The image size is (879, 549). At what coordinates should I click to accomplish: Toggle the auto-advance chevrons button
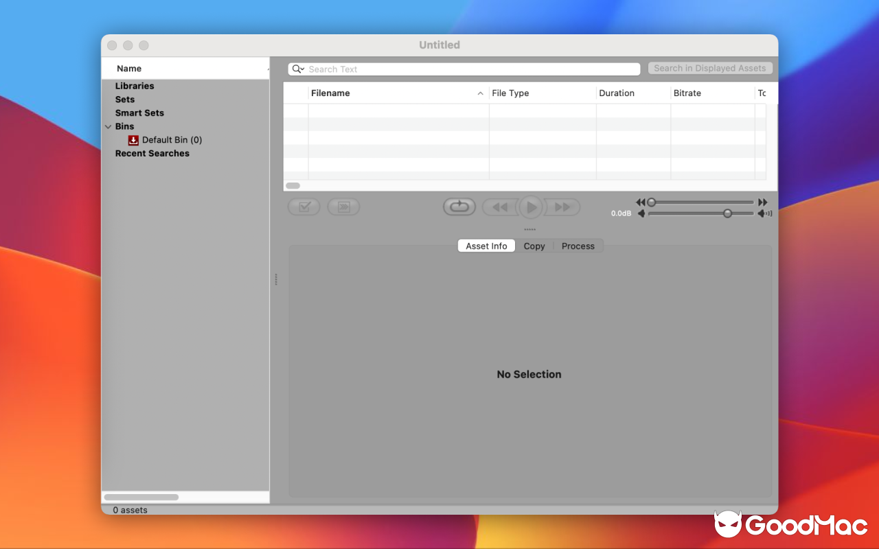point(343,207)
